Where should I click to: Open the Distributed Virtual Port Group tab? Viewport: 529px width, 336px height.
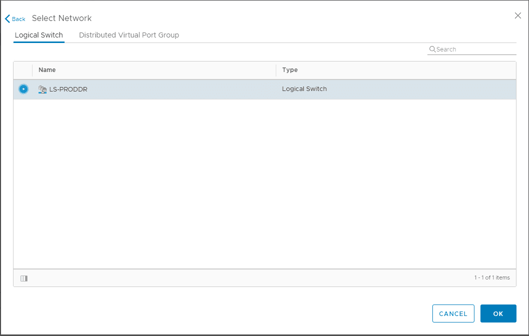click(x=129, y=35)
